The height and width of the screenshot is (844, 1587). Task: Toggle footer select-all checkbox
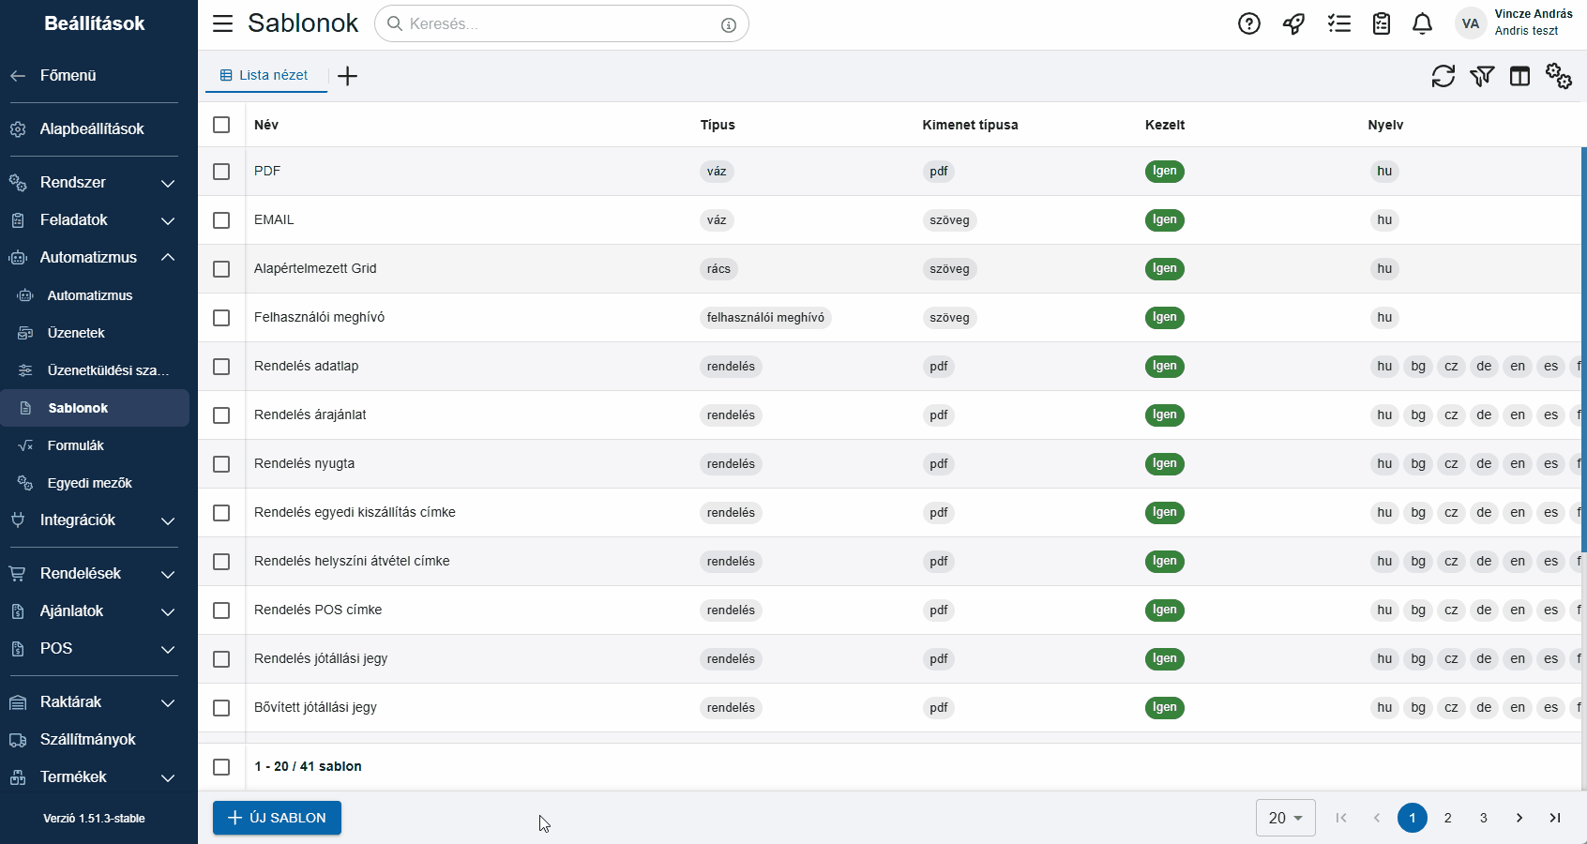221,767
